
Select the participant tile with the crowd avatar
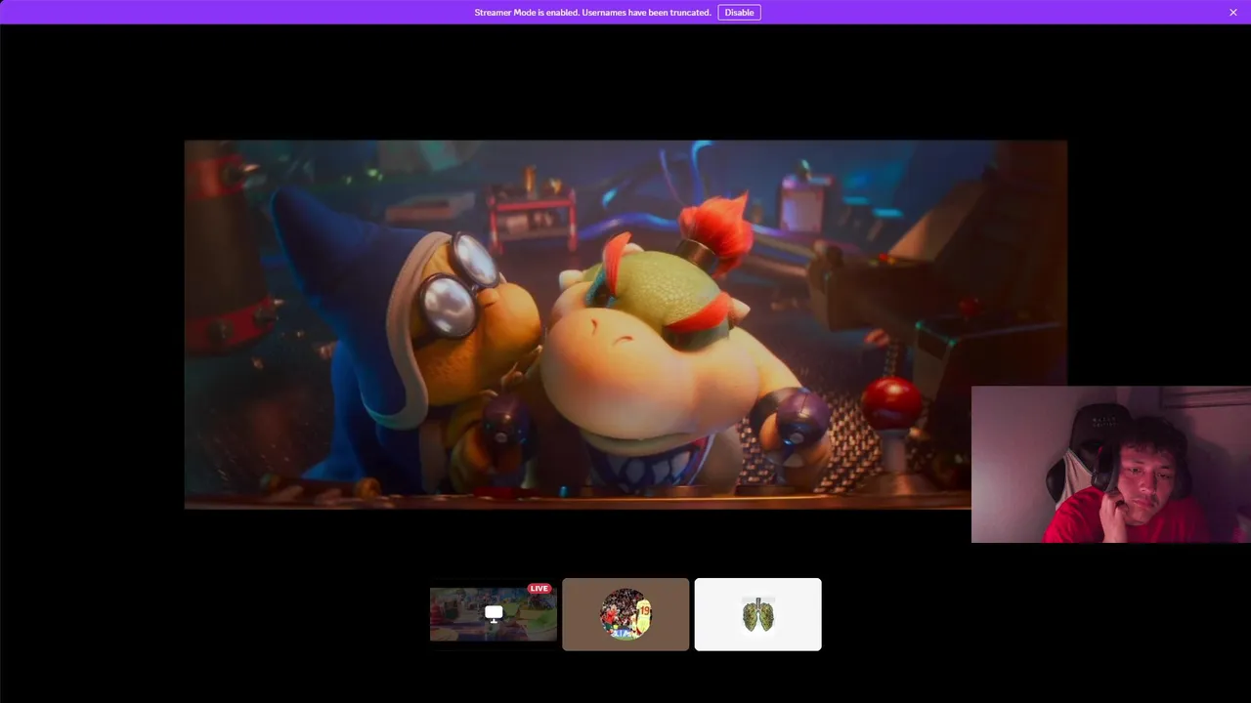point(625,614)
